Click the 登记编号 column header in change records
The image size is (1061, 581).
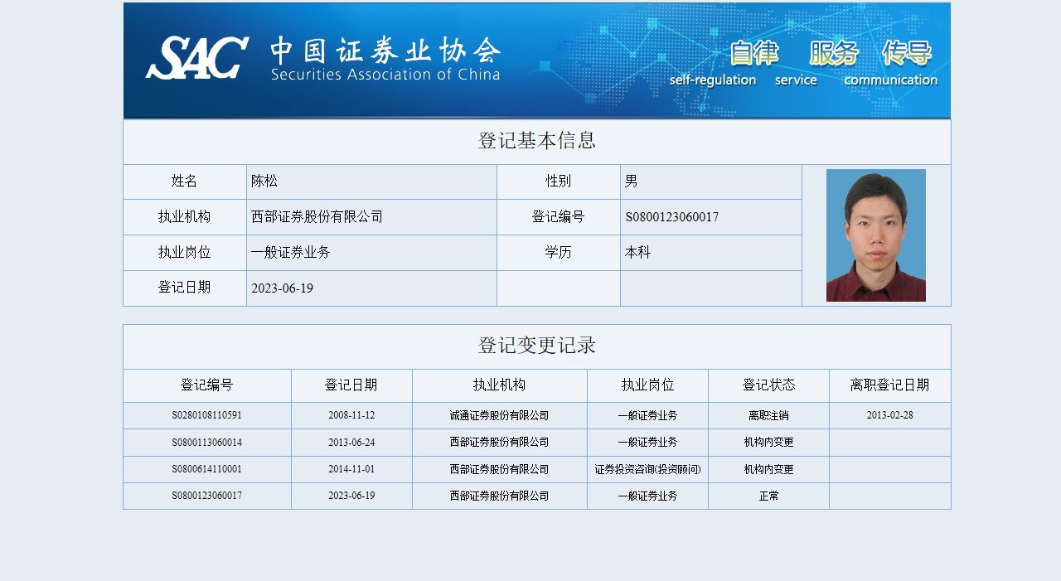click(207, 385)
